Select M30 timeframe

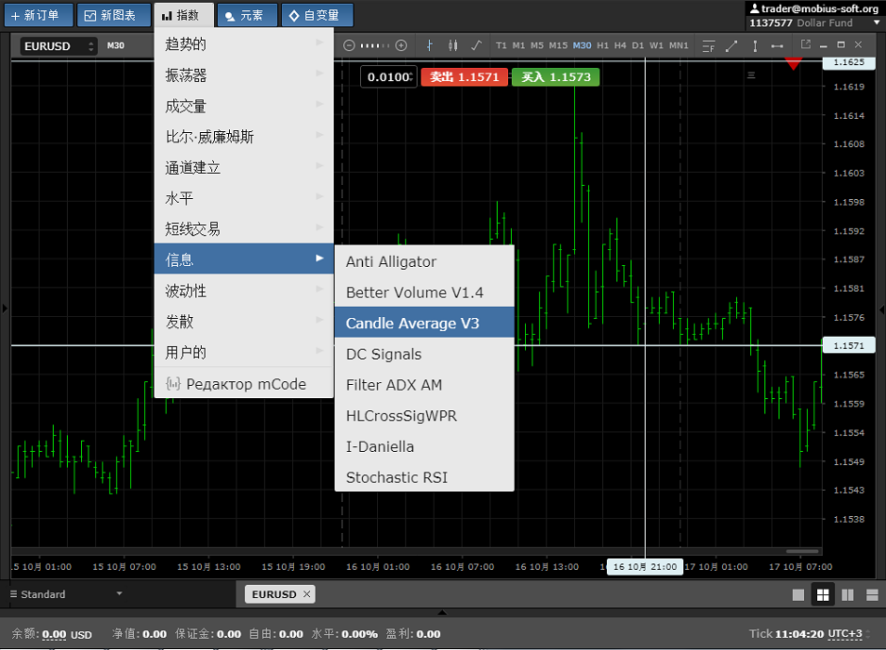click(582, 46)
